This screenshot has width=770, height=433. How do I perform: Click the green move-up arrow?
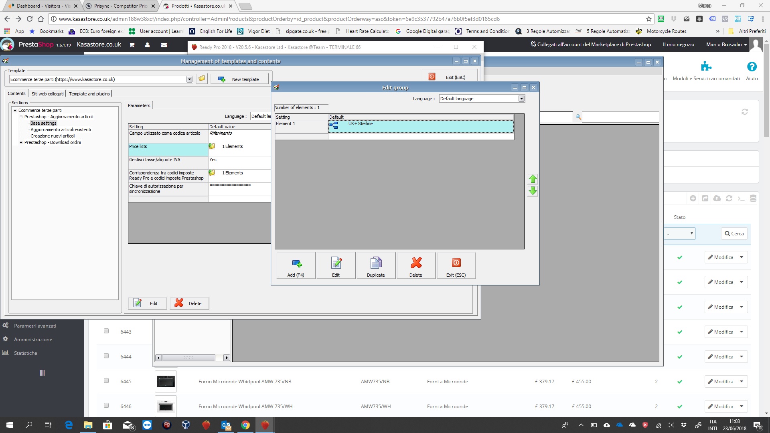tap(533, 179)
